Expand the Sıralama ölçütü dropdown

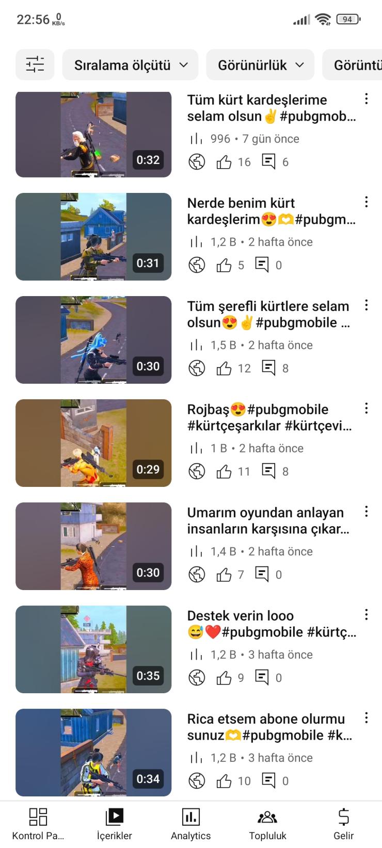130,64
